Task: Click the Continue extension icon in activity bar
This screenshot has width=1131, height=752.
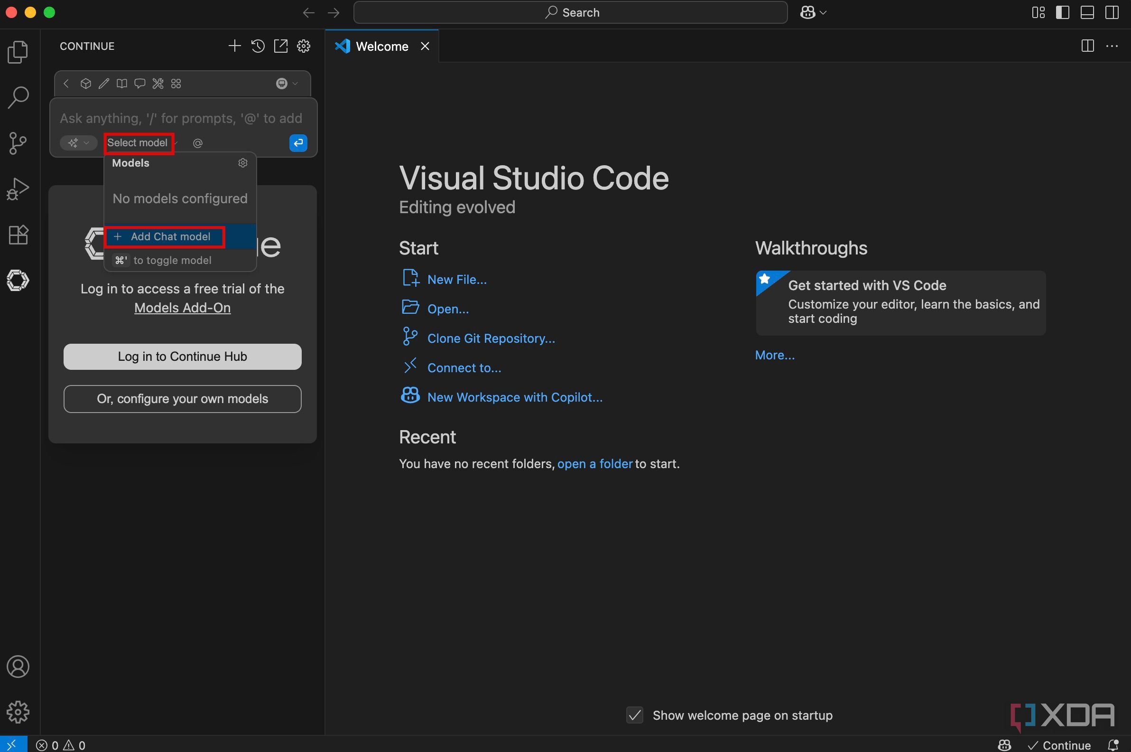Action: [18, 281]
